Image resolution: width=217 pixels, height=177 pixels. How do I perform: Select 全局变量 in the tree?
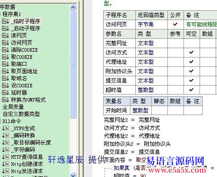[x=13, y=107]
